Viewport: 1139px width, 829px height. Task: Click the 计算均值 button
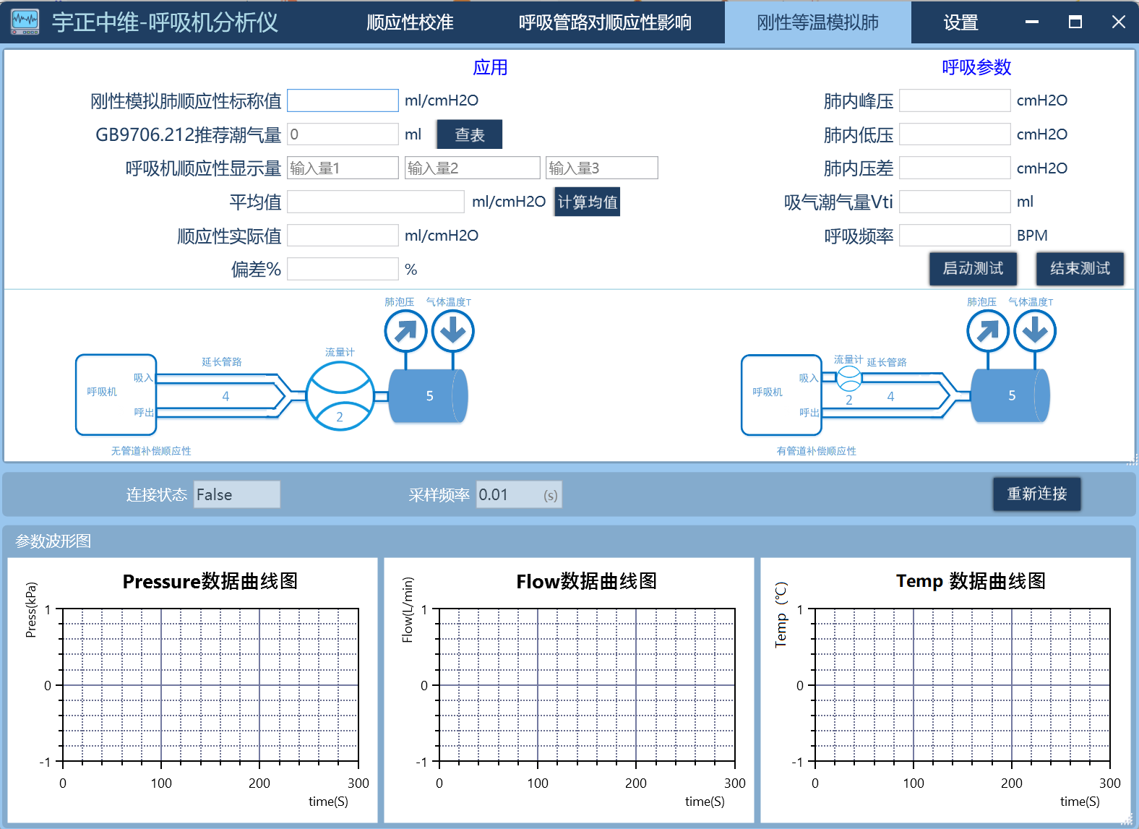(587, 202)
